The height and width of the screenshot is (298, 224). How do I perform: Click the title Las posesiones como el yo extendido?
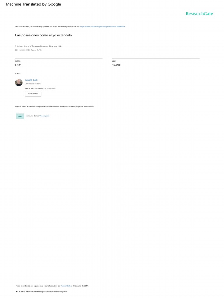tap(43, 35)
